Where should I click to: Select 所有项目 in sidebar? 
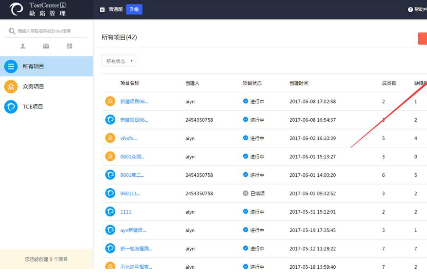(x=46, y=66)
